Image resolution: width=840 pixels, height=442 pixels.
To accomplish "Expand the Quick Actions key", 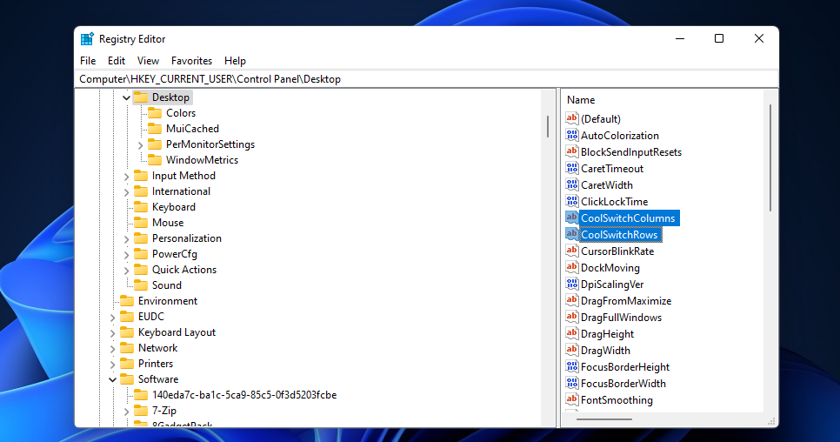I will (x=126, y=270).
